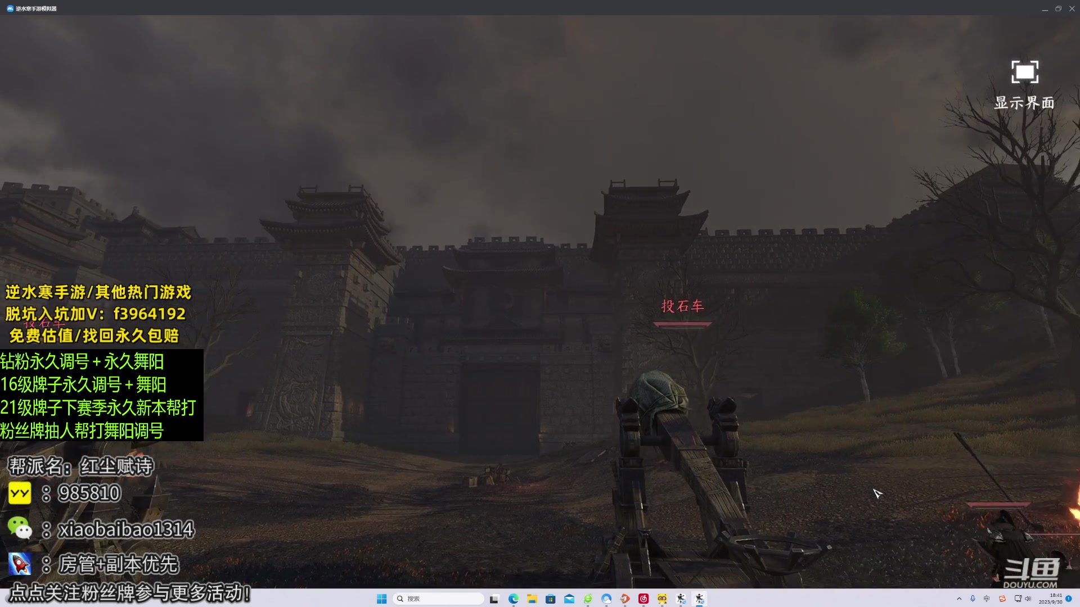Open green browser icon on taskbar
The width and height of the screenshot is (1080, 607).
pos(588,599)
